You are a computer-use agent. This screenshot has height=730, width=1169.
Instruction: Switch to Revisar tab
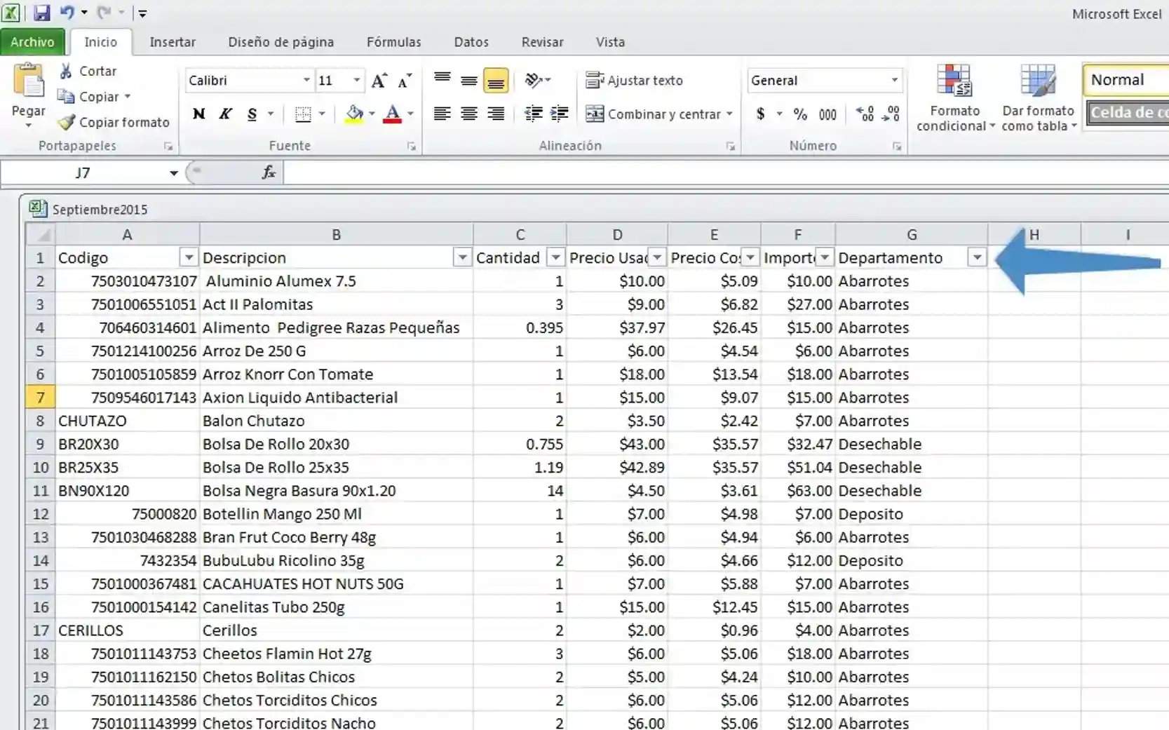[x=542, y=42]
